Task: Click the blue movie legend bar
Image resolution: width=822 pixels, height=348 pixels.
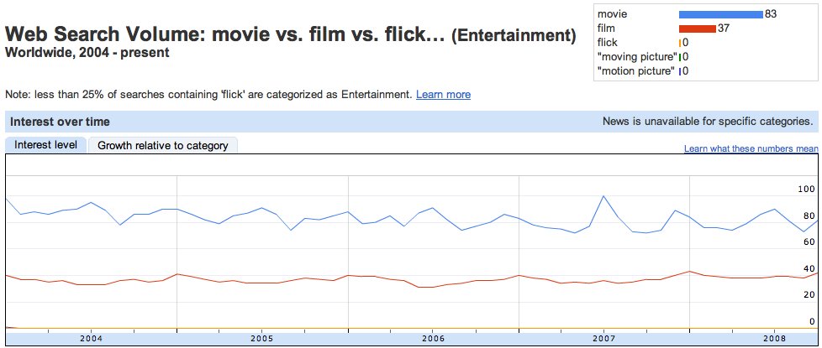Action: [720, 14]
